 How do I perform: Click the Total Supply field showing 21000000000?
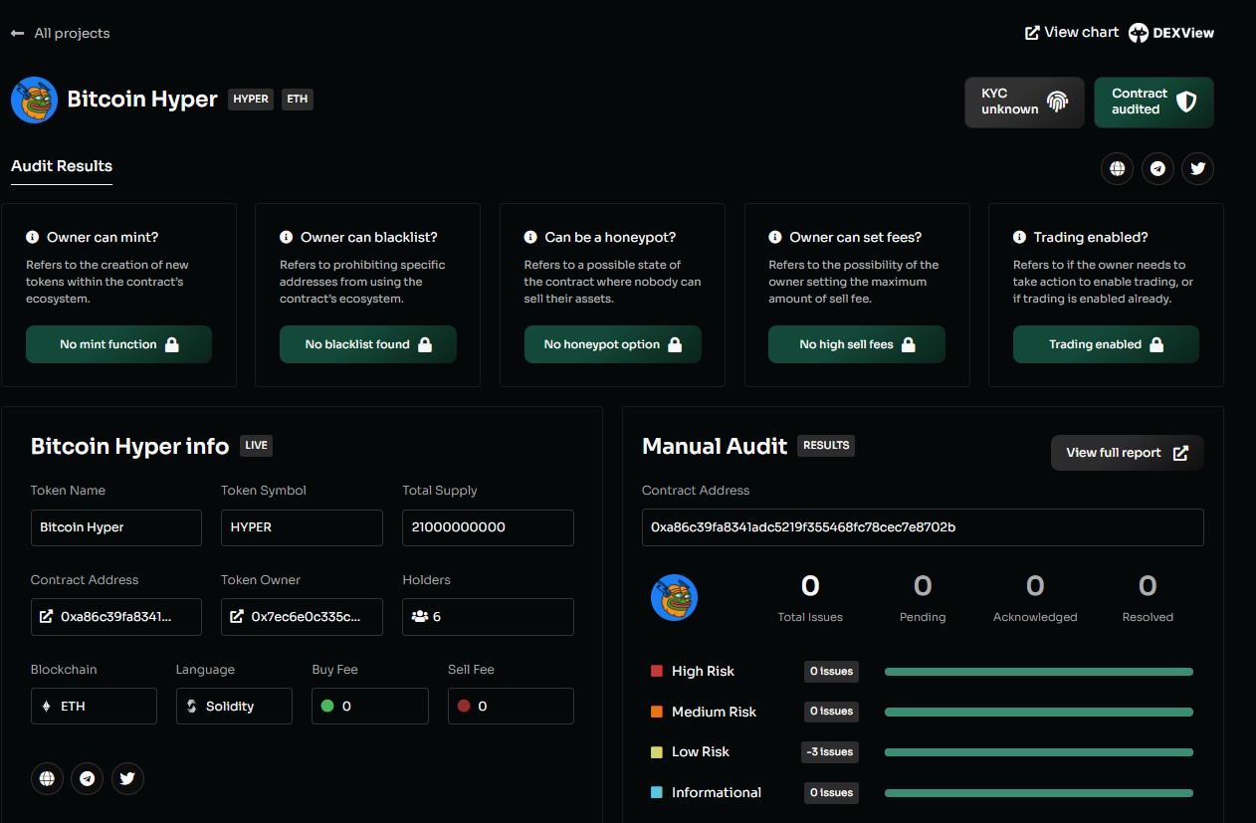(488, 527)
